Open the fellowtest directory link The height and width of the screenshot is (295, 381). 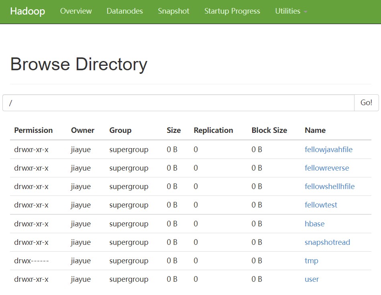[321, 205]
